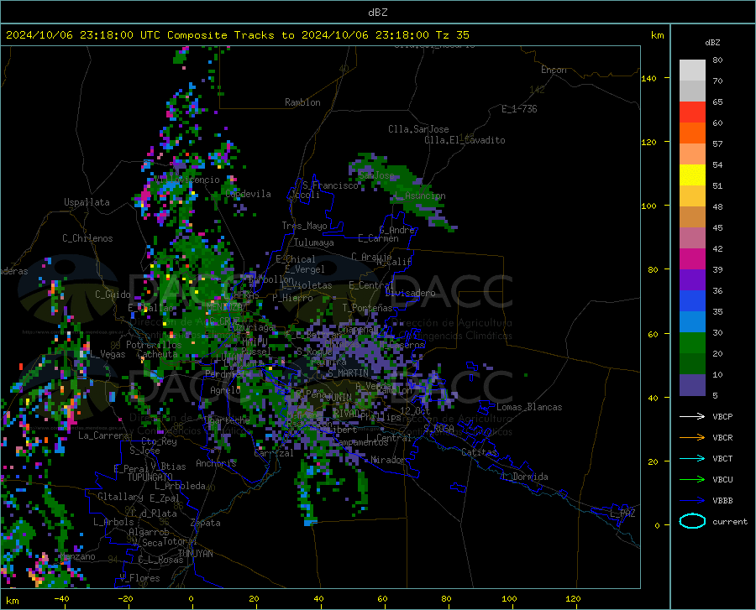Click the dBZ title at top
The width and height of the screenshot is (756, 610).
(x=377, y=13)
